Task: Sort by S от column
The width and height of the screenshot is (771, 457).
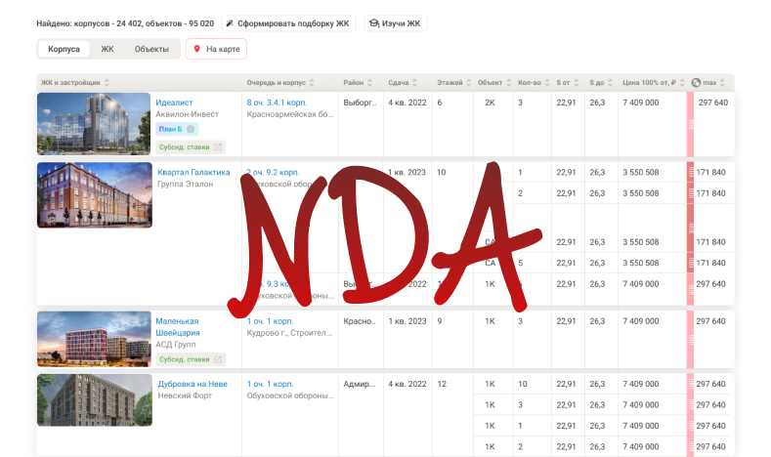Action: point(577,83)
